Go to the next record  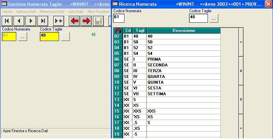click(x=31, y=21)
